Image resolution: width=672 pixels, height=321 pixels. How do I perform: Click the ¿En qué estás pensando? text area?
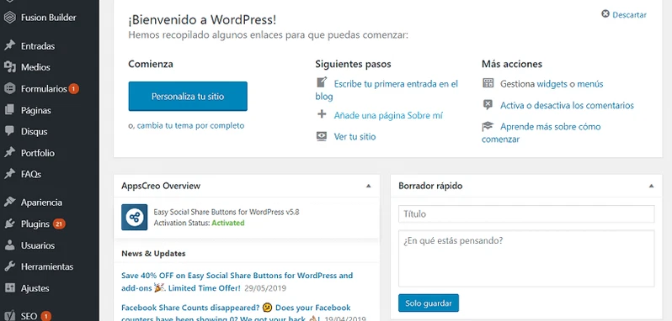[x=526, y=259]
